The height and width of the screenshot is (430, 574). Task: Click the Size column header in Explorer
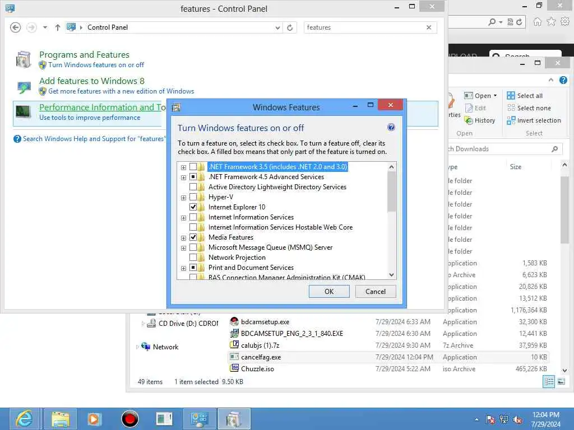(516, 167)
